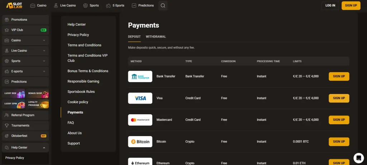Viewport: 367px width, 165px height.
Task: Switch to the Deposit tab
Action: coord(134,37)
